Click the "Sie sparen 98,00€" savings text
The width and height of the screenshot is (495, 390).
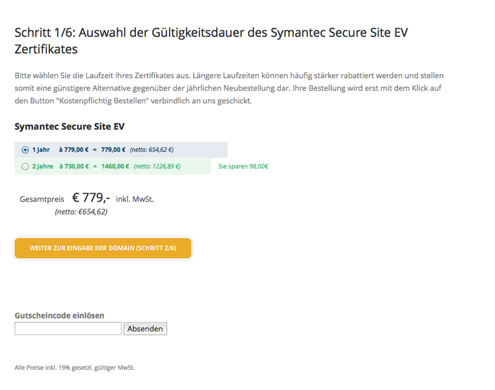pyautogui.click(x=243, y=166)
